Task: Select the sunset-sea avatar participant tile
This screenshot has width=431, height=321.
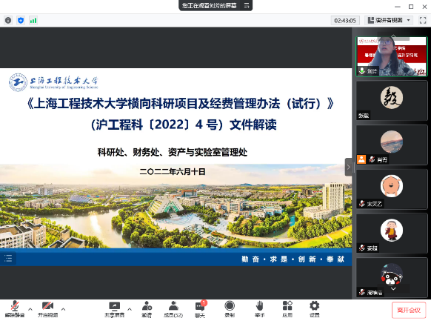Action: pos(392,145)
